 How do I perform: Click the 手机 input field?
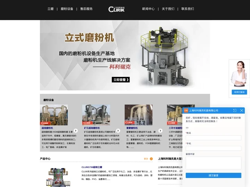tap(214, 148)
